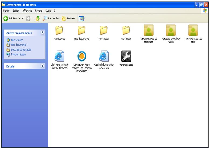The width and height of the screenshot is (209, 148).
Task: Go to Eee Storage link
Action: (x=17, y=40)
